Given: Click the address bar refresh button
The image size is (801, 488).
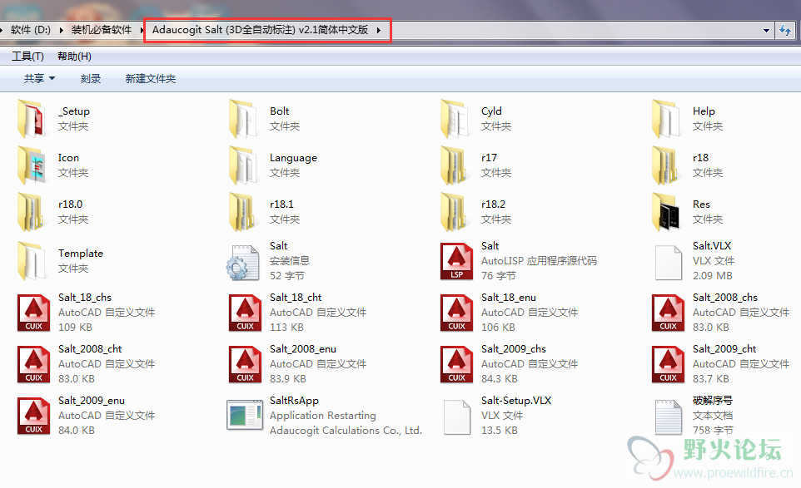Looking at the screenshot, I should coord(785,31).
